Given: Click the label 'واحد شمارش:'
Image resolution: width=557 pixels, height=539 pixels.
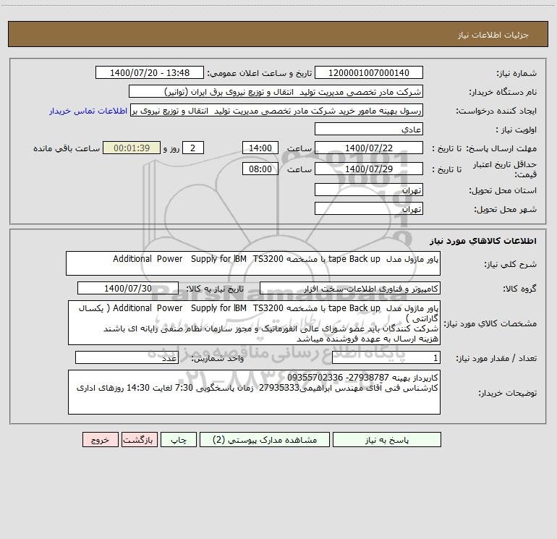Looking at the screenshot, I should [218, 359].
